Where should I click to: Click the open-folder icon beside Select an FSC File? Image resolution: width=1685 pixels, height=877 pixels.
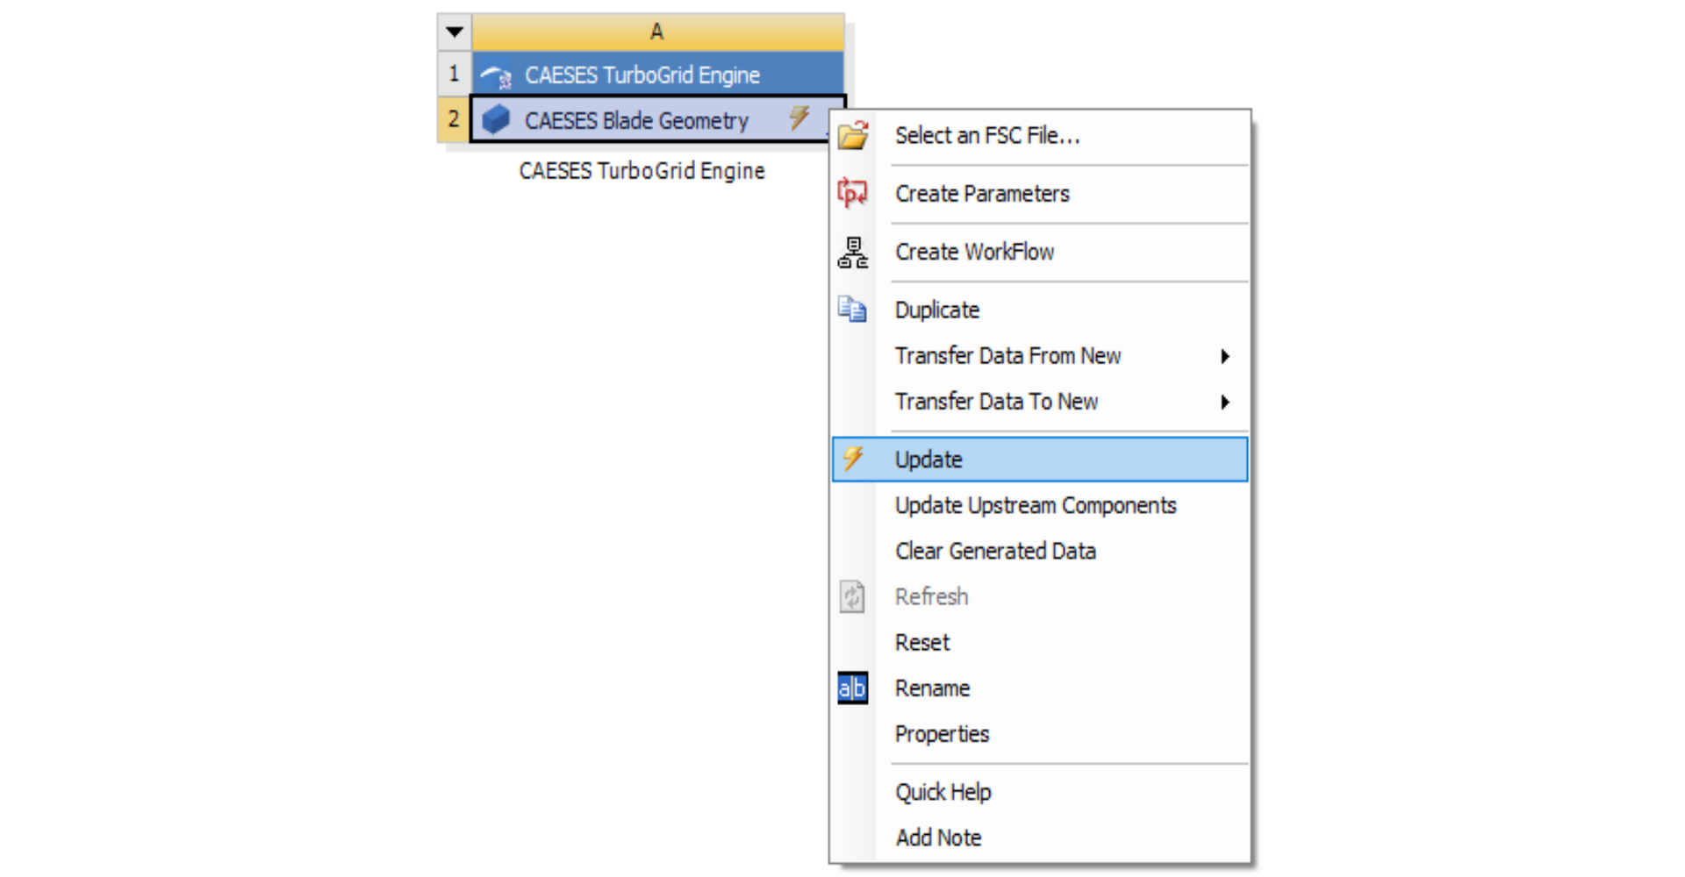tap(852, 135)
